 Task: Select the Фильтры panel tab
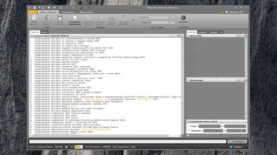pos(192,32)
